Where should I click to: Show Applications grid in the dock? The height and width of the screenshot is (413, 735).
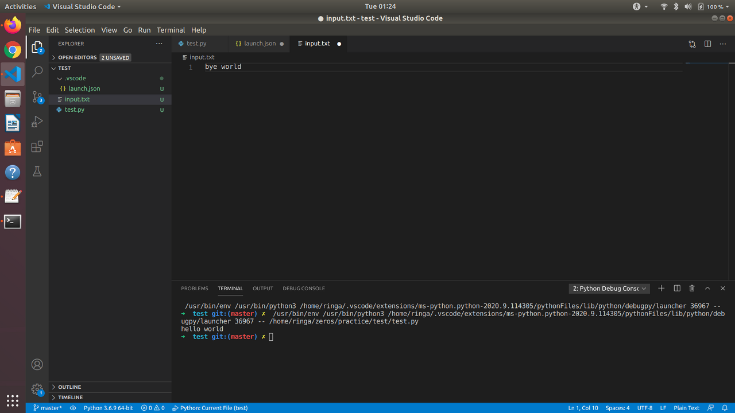[x=13, y=400]
